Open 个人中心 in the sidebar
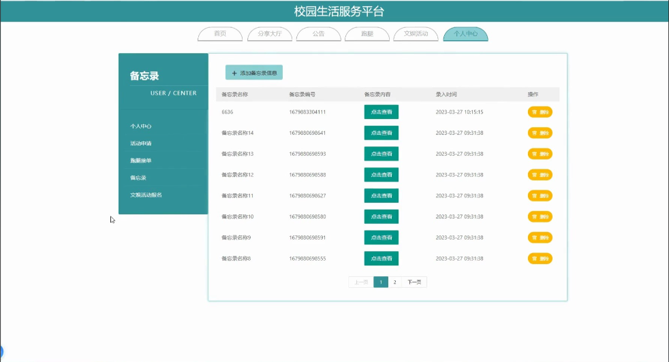Viewport: 669px width, 362px height. [x=141, y=126]
